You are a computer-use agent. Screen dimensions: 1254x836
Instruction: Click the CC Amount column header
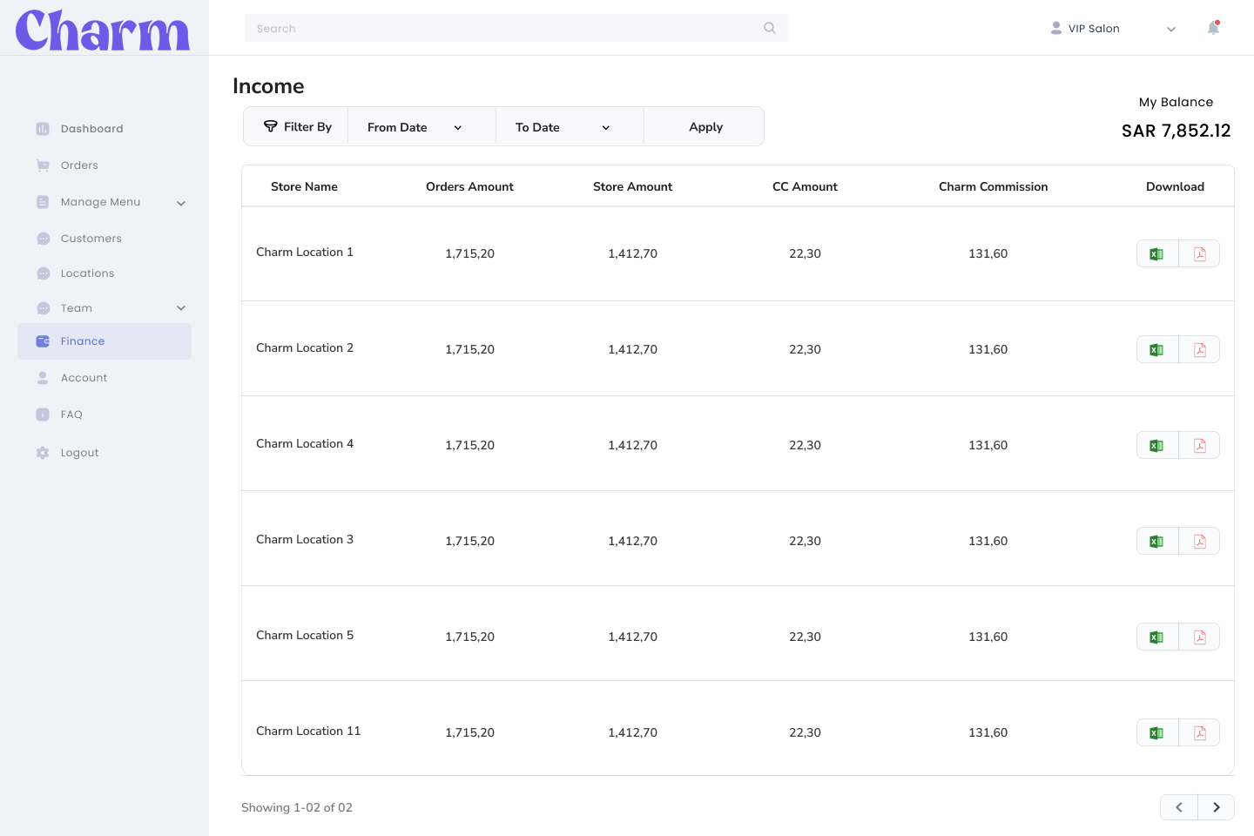(x=805, y=186)
